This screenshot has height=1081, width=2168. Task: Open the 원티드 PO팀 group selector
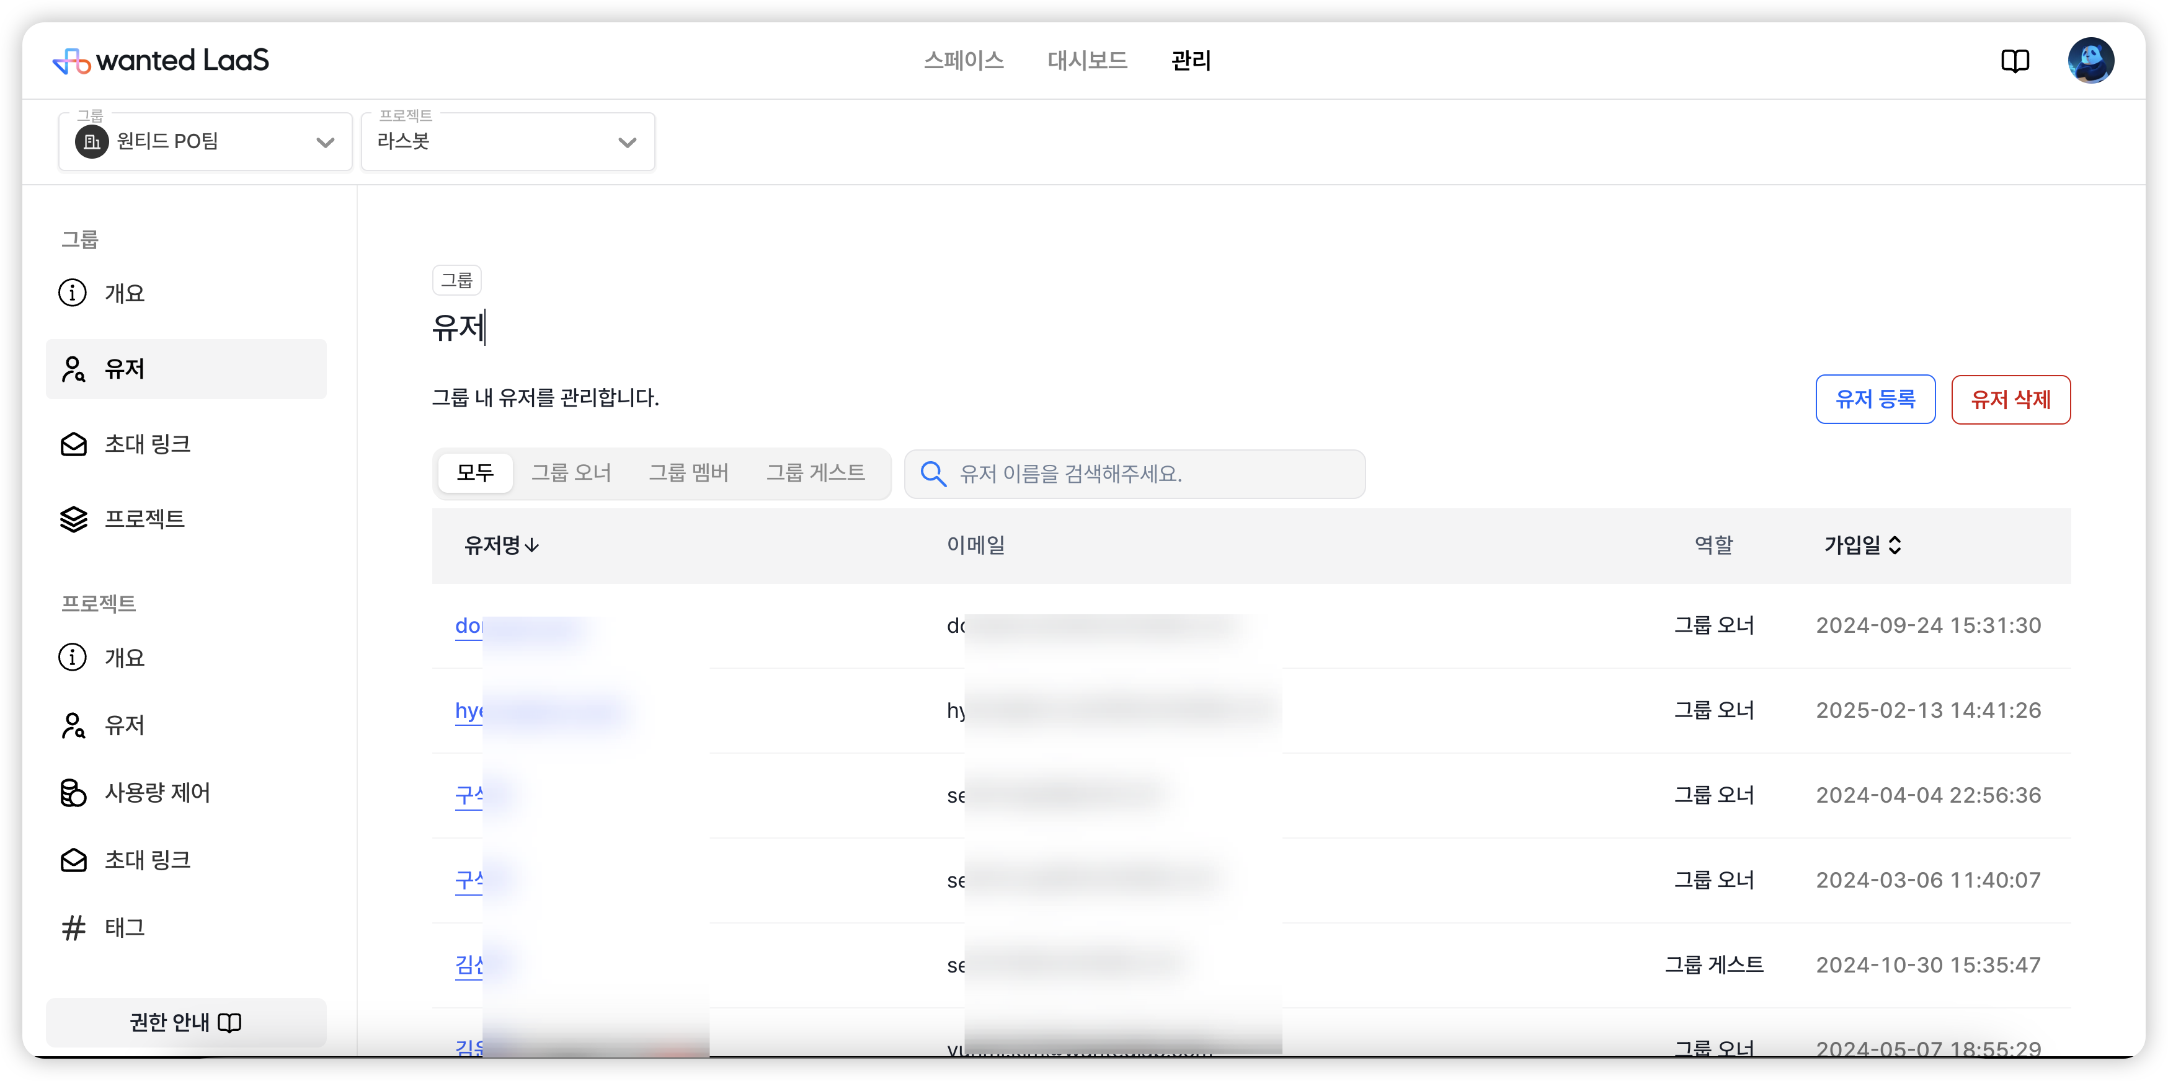pyautogui.click(x=205, y=141)
